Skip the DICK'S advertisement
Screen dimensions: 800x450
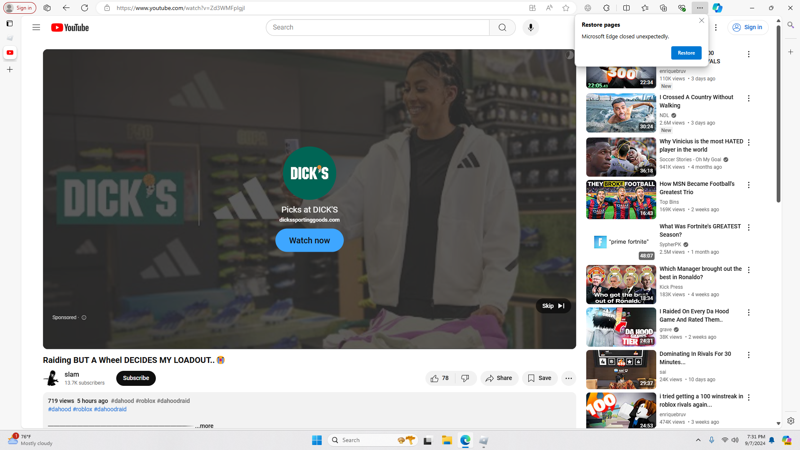553,306
